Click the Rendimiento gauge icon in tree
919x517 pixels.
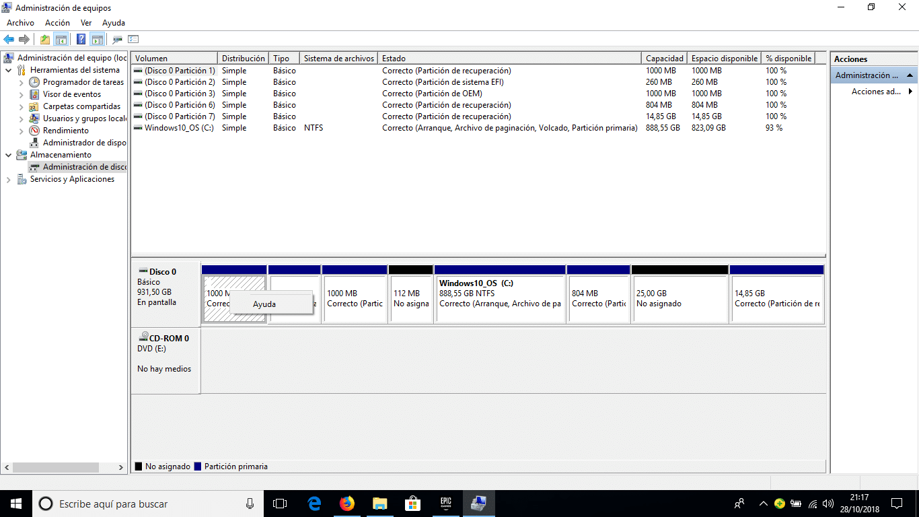point(34,131)
